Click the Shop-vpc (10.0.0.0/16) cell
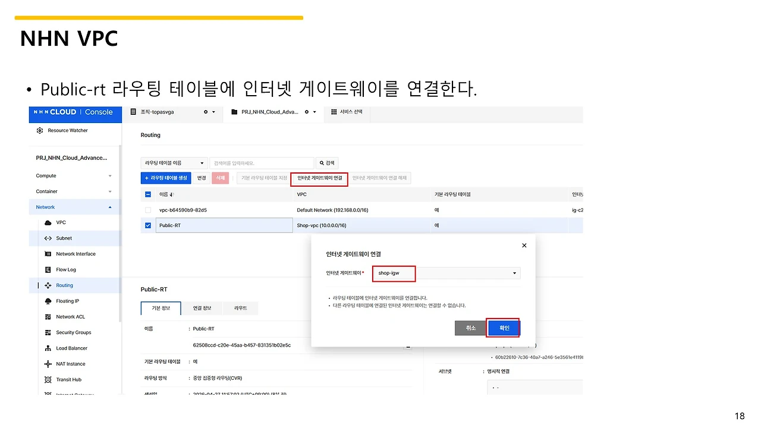Viewport: 761px width, 428px height. [x=322, y=225]
